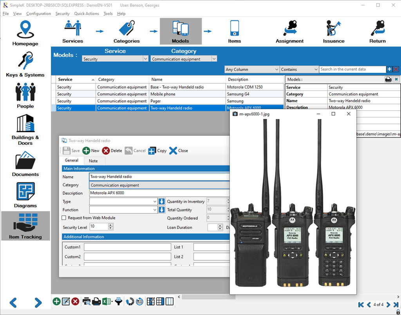This screenshot has height=315, width=401.
Task: Toggle the Request from Web Module checkbox
Action: 63,218
